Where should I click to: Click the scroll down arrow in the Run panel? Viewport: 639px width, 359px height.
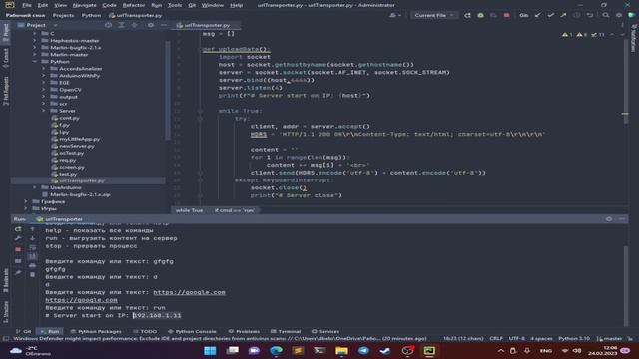[x=33, y=238]
